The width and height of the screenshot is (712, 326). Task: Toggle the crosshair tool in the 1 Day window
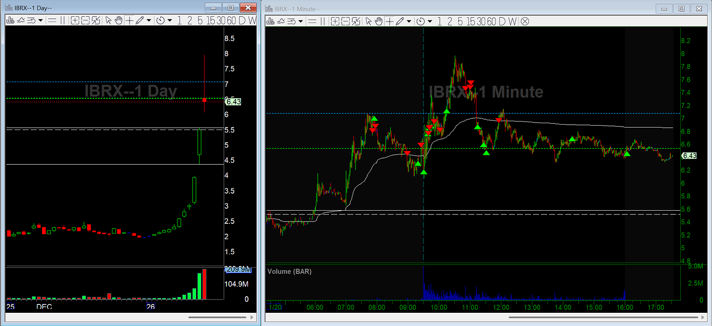[130, 21]
